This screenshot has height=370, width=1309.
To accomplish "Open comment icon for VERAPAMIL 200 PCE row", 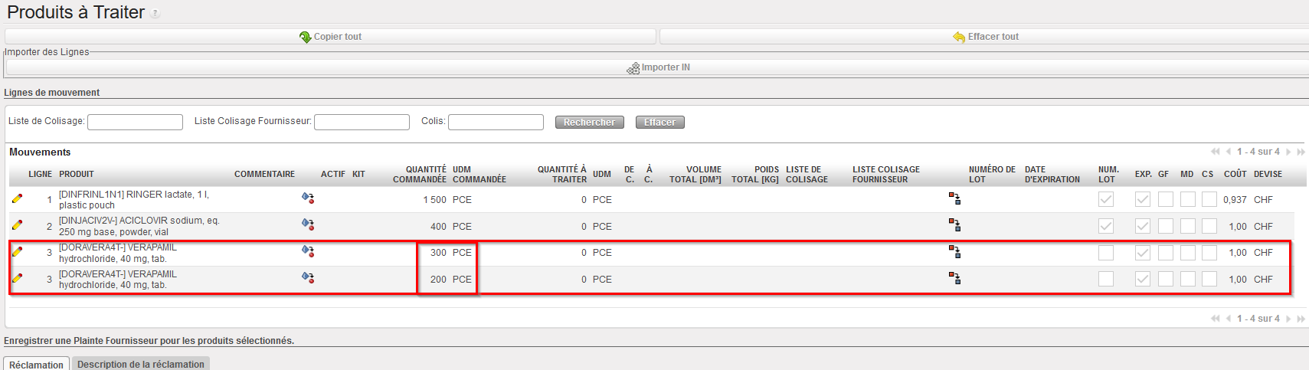I will 308,277.
